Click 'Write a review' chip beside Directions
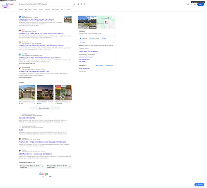This screenshot has width=207, height=188. pos(94,38)
